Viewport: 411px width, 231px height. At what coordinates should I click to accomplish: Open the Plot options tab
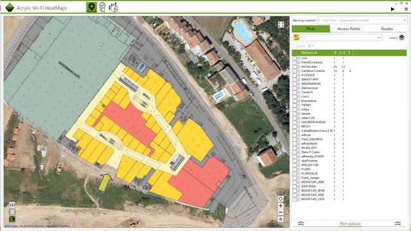click(350, 224)
